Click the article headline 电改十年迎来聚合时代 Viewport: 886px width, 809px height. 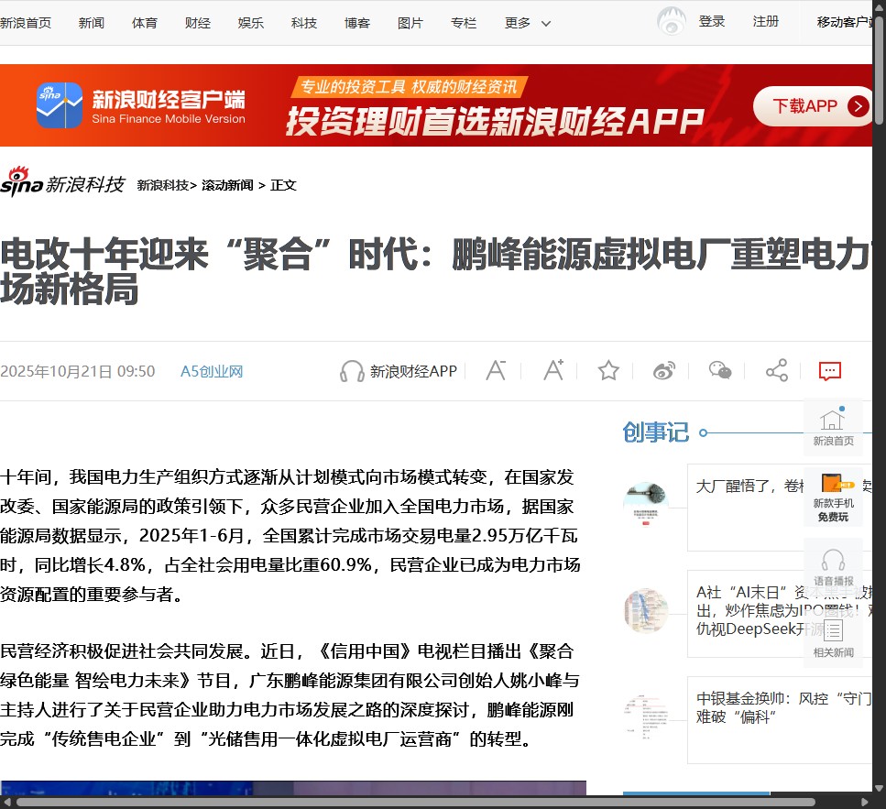click(436, 272)
